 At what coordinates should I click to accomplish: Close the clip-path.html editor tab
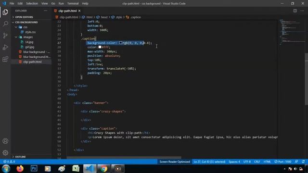click(x=79, y=11)
